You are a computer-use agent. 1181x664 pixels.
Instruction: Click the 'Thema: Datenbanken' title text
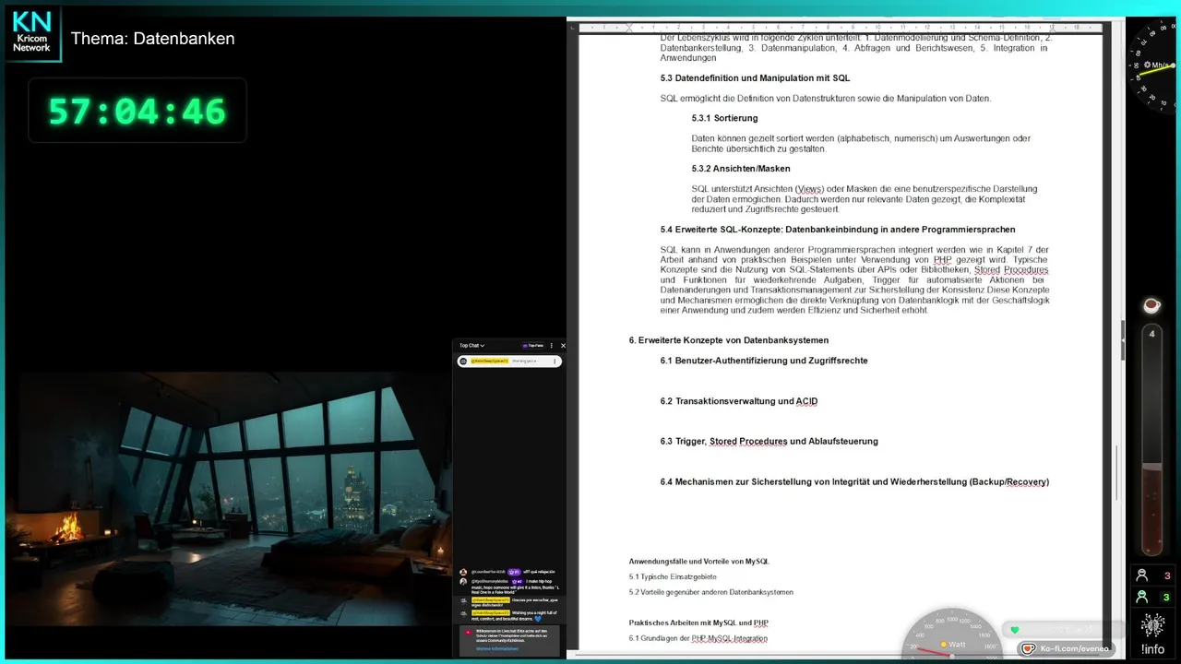tap(153, 39)
